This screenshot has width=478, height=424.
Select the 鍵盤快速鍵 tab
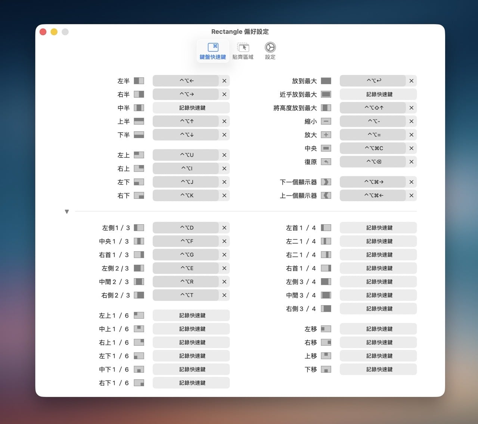click(x=213, y=51)
